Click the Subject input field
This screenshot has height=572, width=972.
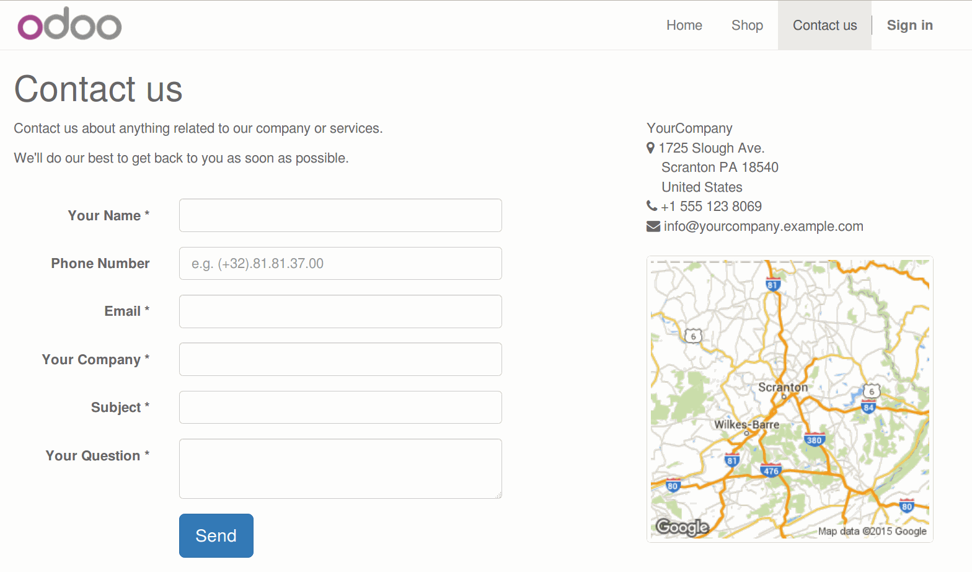coord(340,408)
